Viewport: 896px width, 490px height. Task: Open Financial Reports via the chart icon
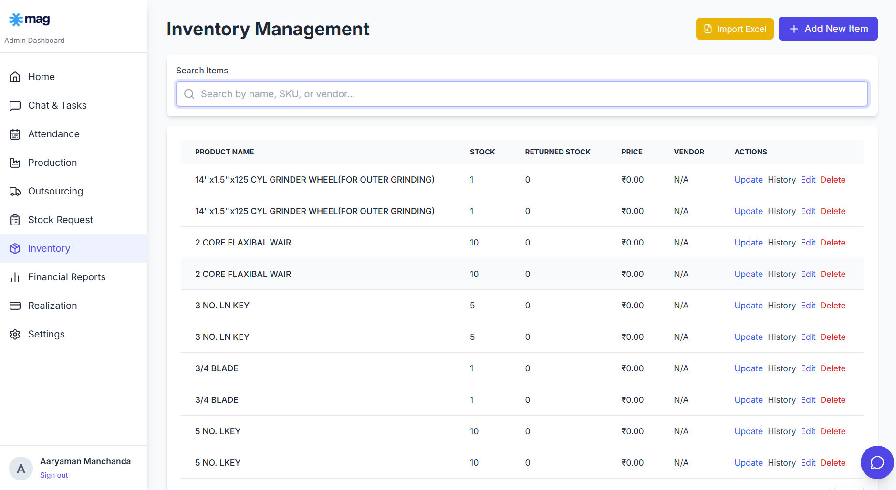pyautogui.click(x=15, y=276)
